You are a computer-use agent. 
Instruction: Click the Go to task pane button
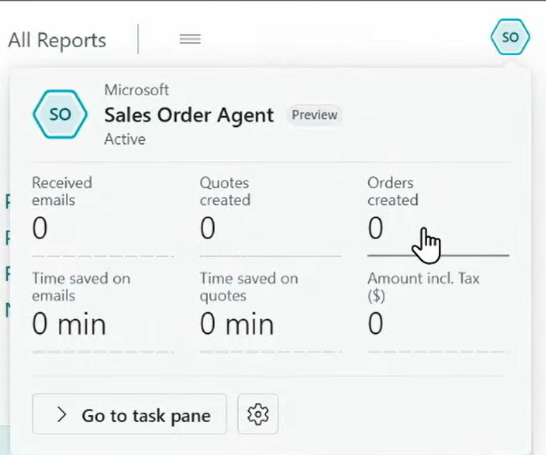point(129,414)
